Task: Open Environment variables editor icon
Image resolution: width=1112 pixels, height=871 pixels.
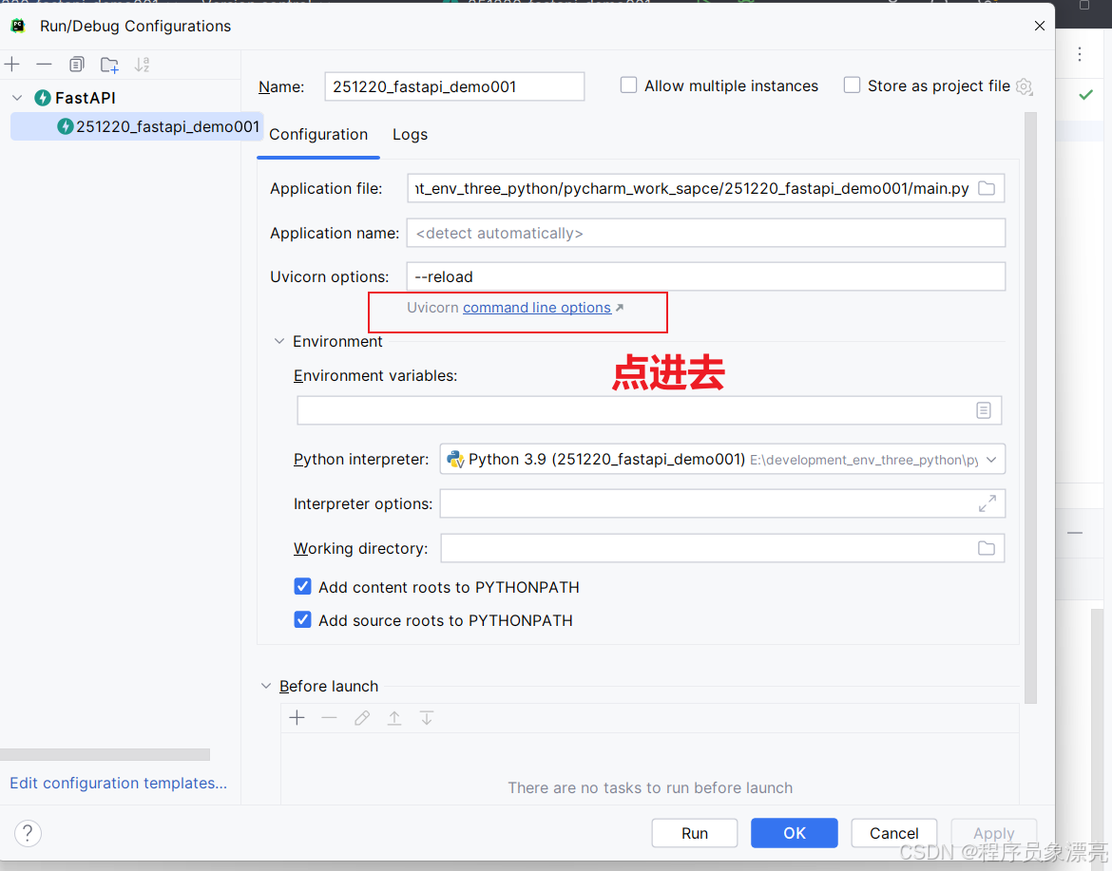Action: 983,410
